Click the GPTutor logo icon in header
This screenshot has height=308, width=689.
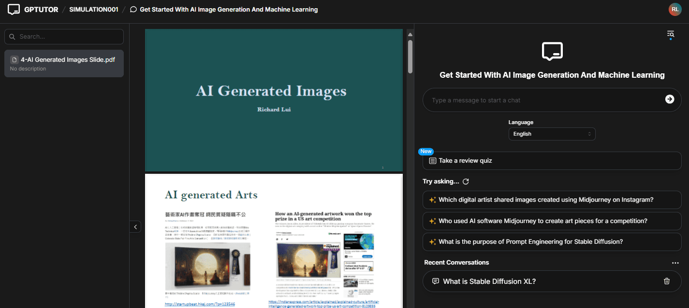click(x=14, y=9)
